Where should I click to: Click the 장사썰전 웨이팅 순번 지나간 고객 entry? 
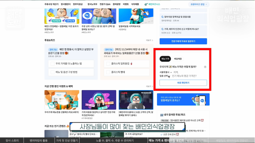click(x=182, y=120)
